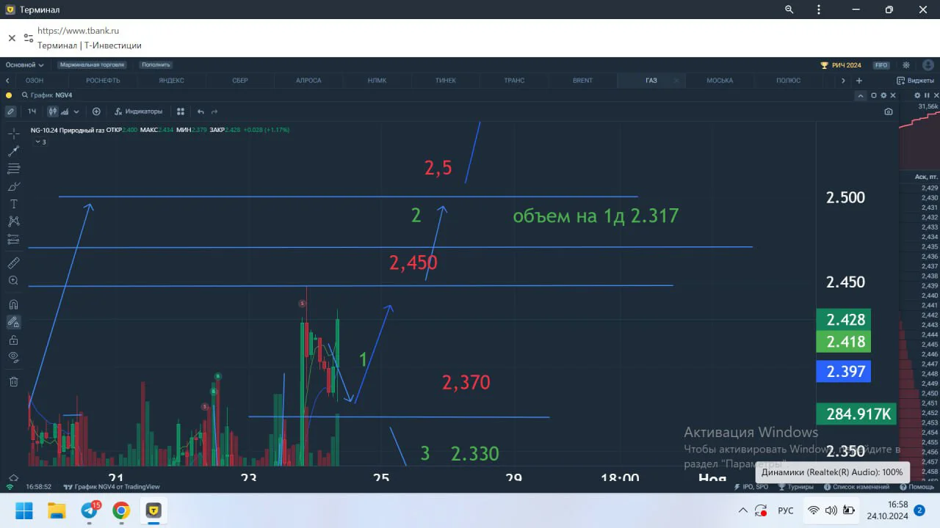This screenshot has width=940, height=528.
Task: Activate the zoom-in magnifier tool
Action: coord(13,280)
